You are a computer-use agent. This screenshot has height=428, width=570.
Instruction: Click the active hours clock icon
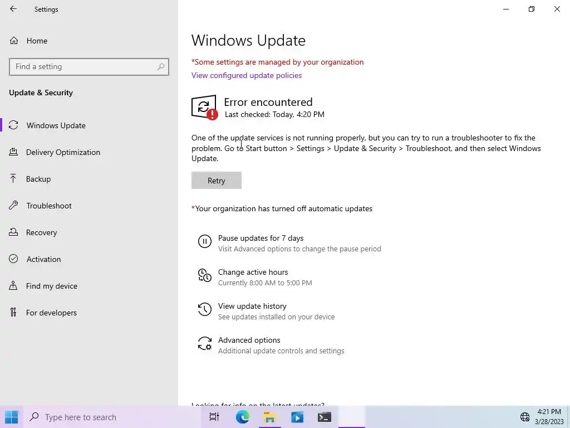click(x=205, y=275)
